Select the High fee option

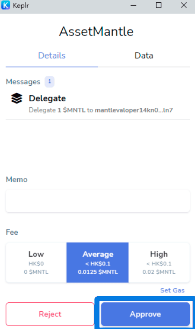point(159,262)
